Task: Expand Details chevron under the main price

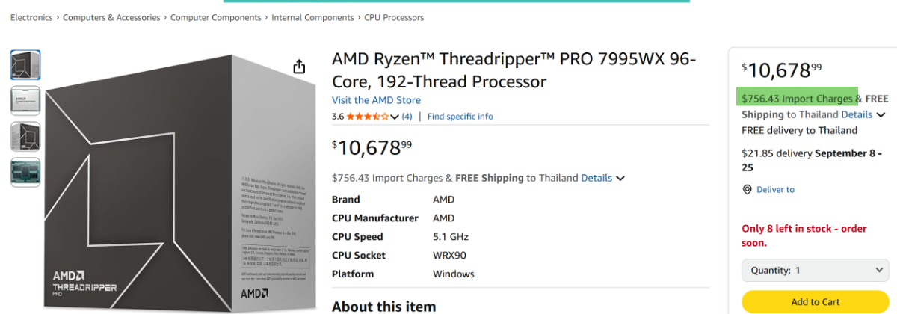Action: [x=620, y=179]
